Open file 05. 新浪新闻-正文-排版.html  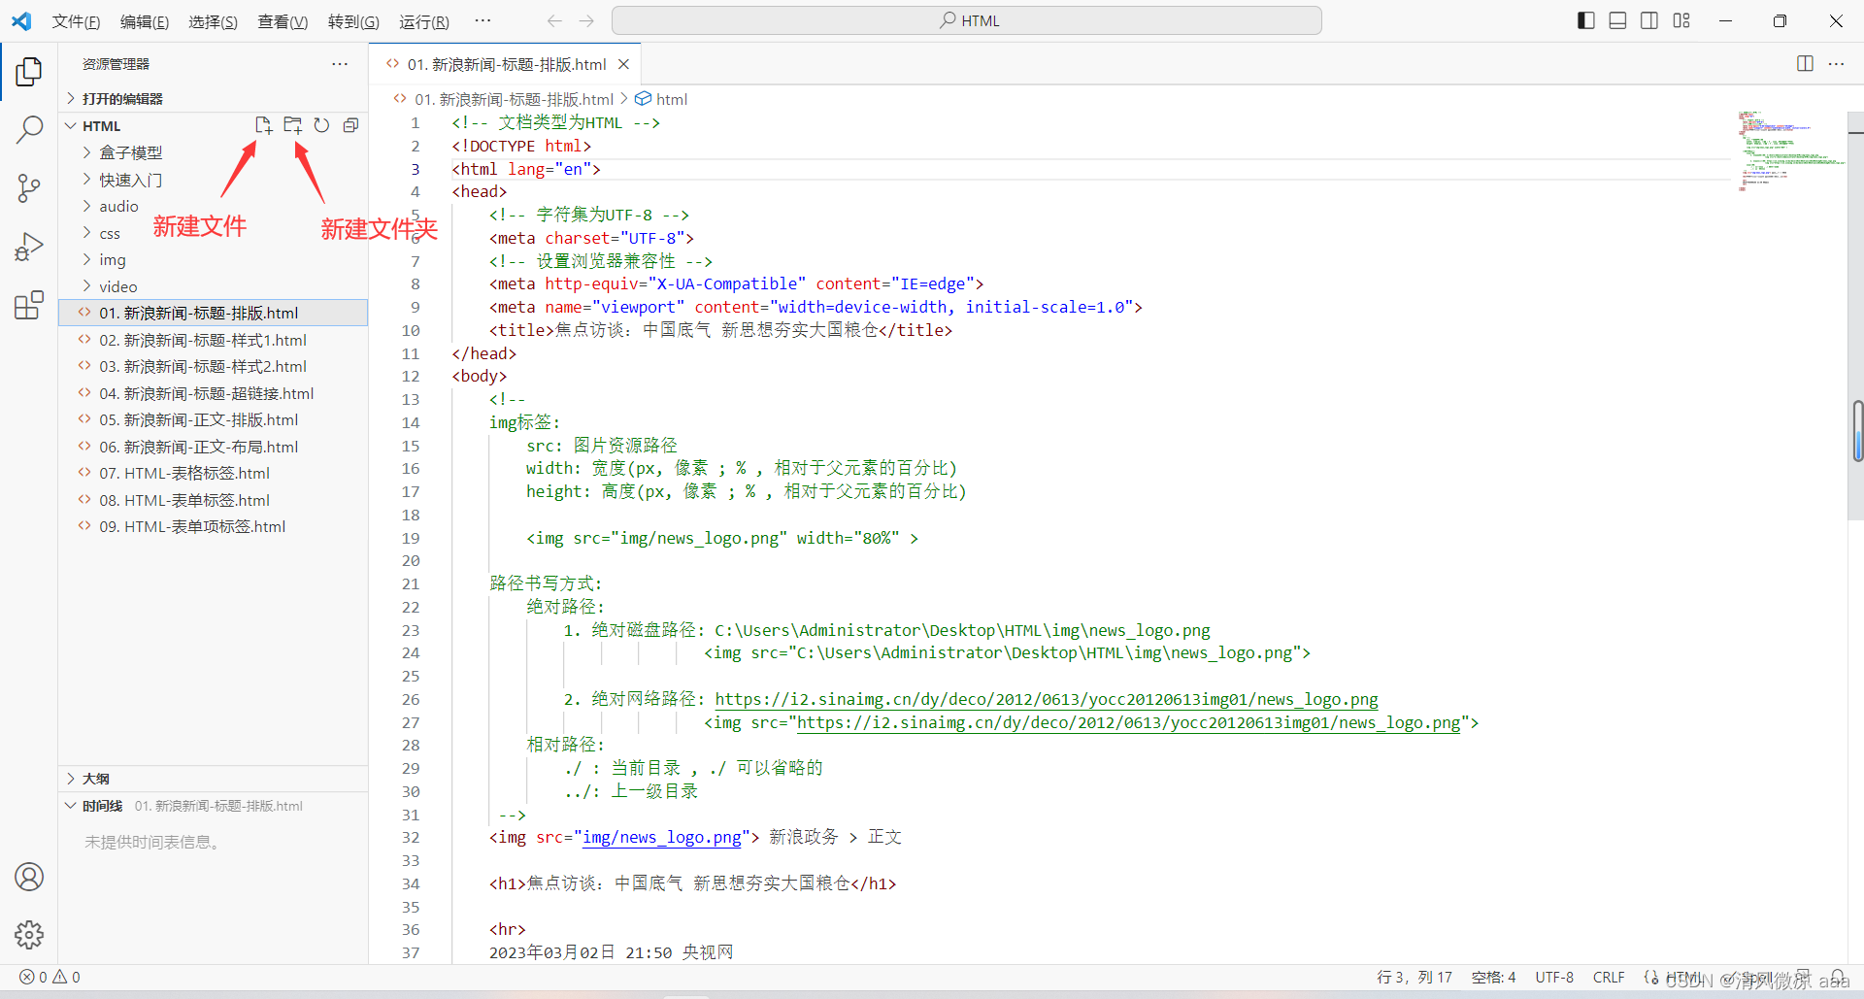pos(213,419)
